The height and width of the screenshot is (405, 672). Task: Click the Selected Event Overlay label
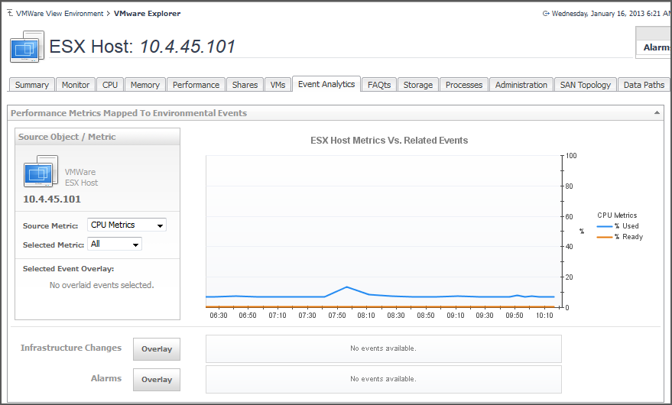point(68,269)
